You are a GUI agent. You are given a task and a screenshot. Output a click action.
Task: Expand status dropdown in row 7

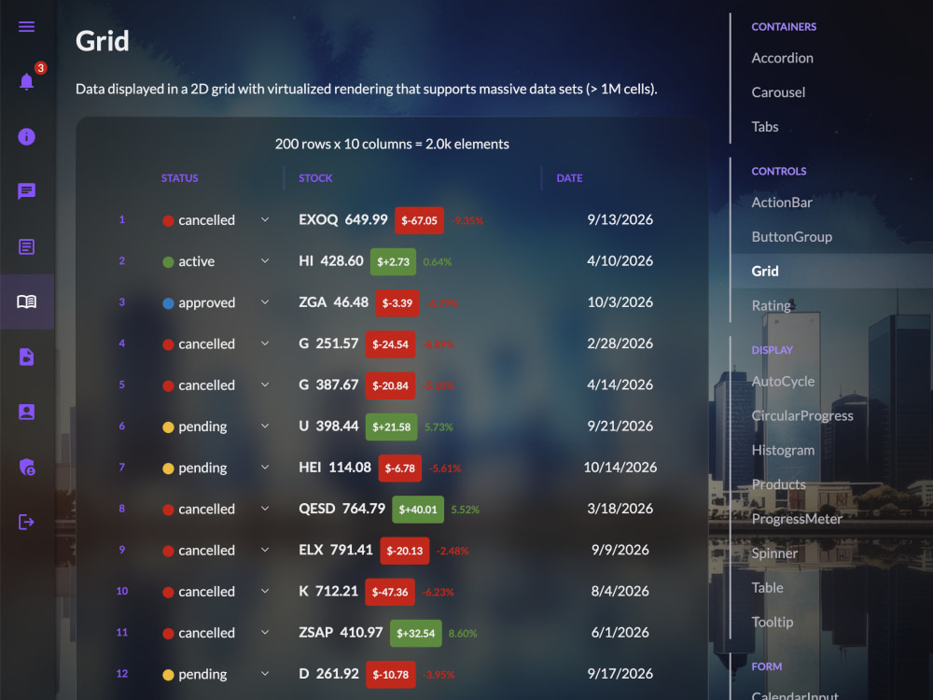coord(265,468)
